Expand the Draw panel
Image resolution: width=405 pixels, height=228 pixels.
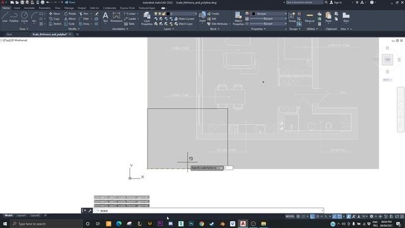[24, 29]
